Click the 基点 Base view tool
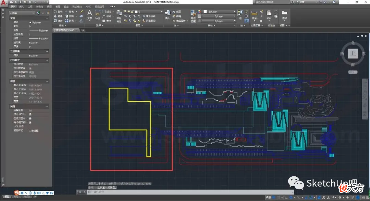The height and width of the screenshot is (201, 370). [285, 15]
